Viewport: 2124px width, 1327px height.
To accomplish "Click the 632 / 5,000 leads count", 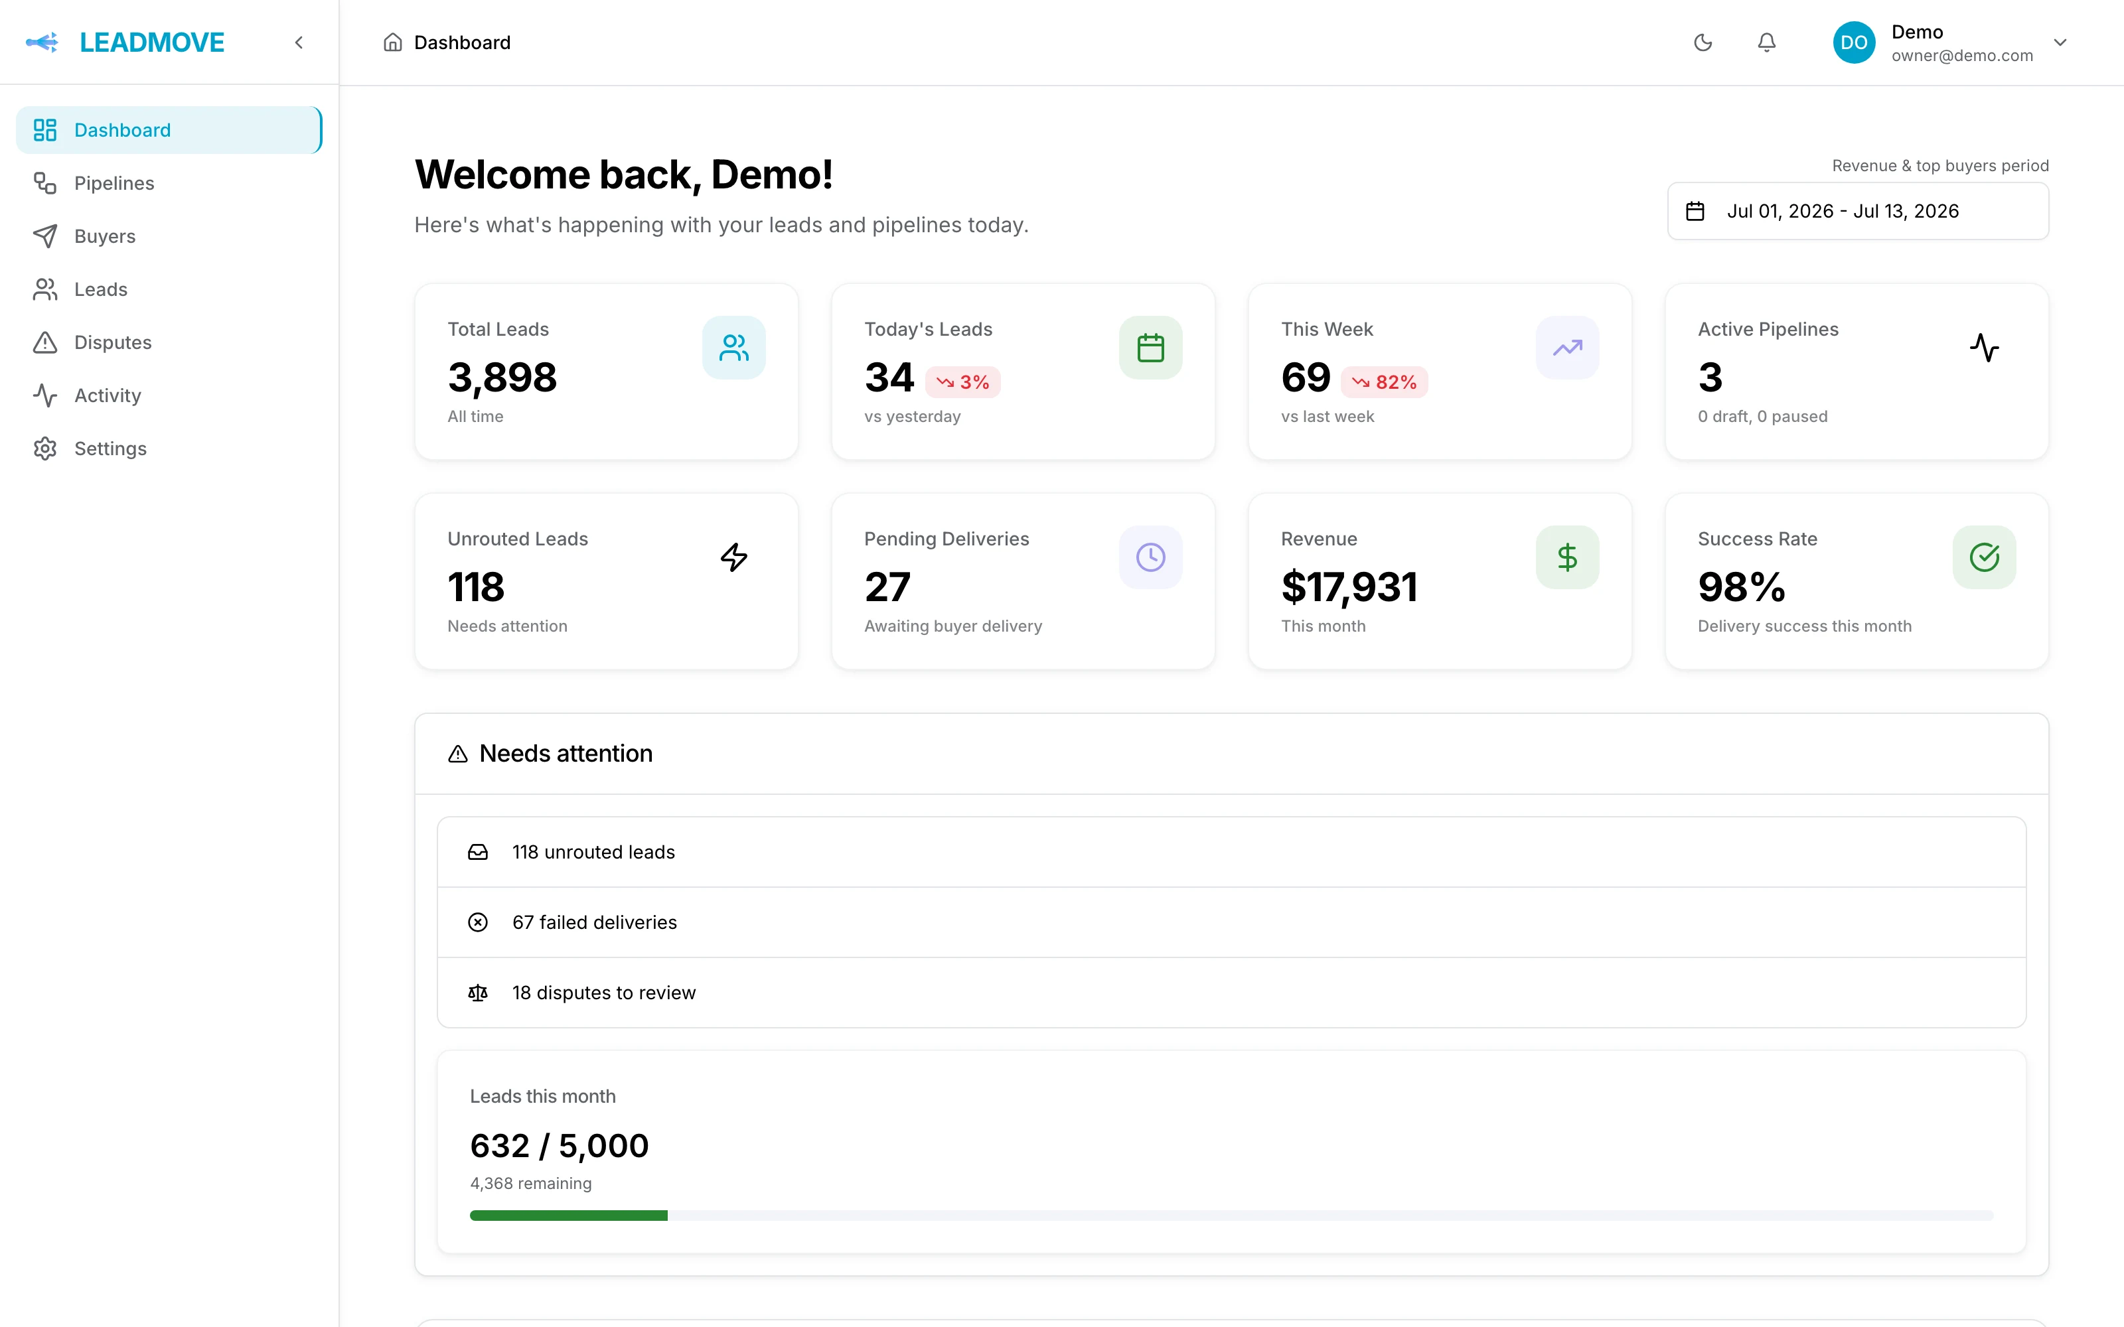I will [559, 1145].
